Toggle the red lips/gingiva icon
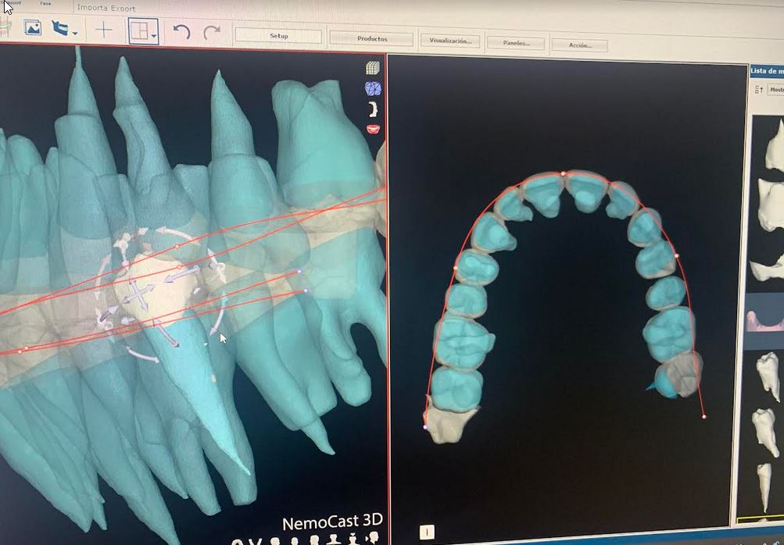This screenshot has height=545, width=784. pos(373,130)
